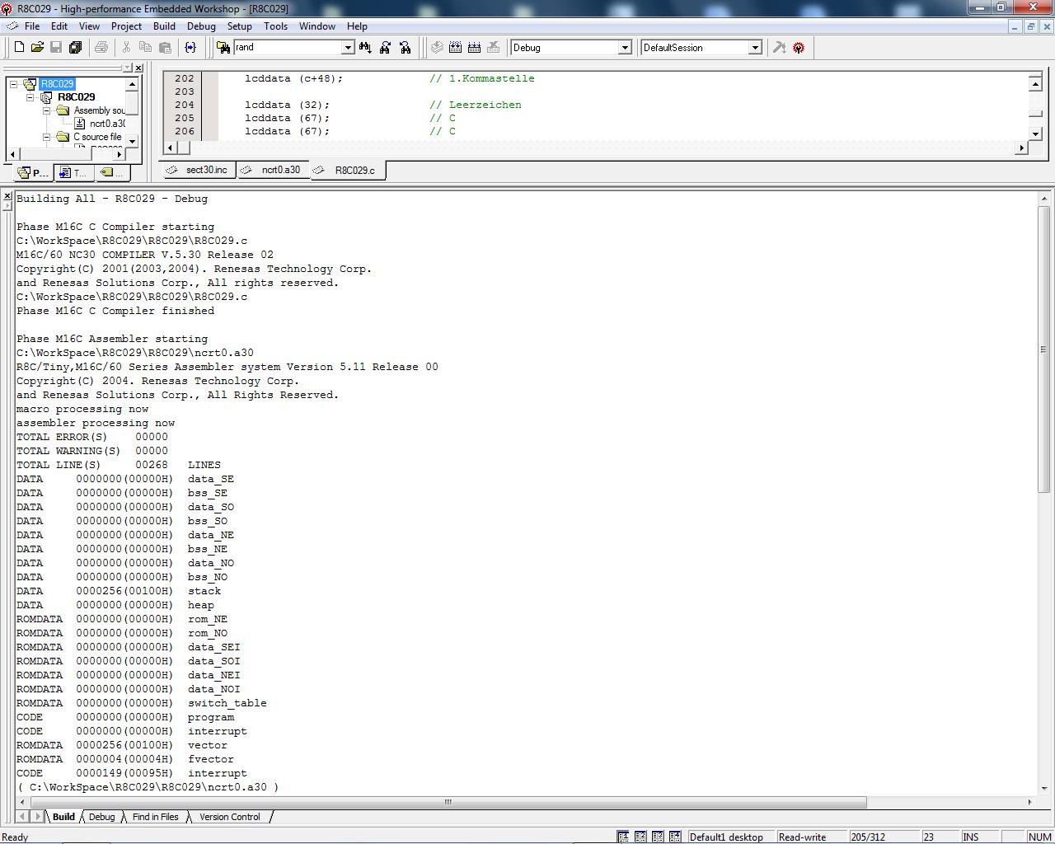1055x844 pixels.
Task: Select the Projects workspace tab
Action: 34,172
